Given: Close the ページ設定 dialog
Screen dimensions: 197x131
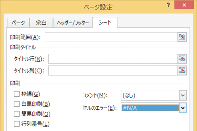Looking at the screenshot, I should point(184,5).
